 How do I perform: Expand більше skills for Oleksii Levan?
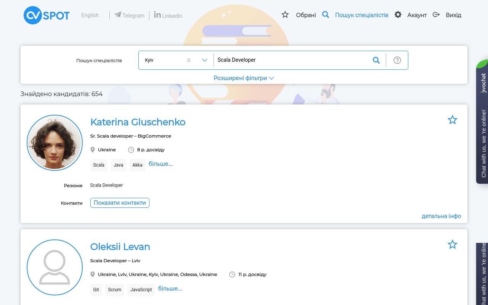[x=170, y=289]
